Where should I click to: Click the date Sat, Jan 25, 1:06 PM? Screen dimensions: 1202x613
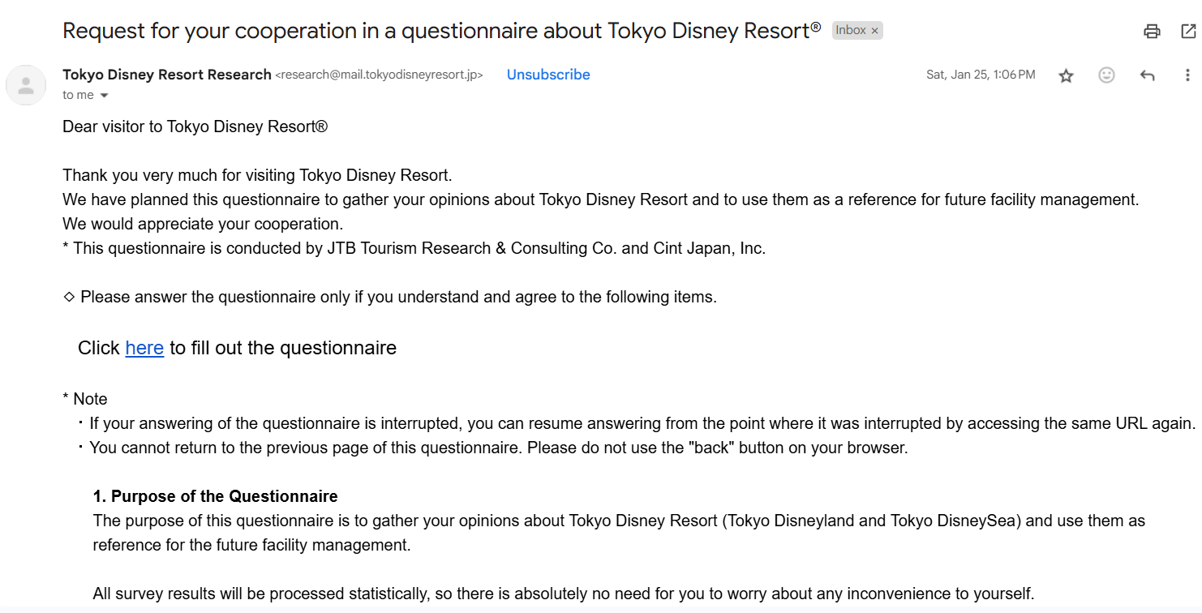click(x=981, y=75)
